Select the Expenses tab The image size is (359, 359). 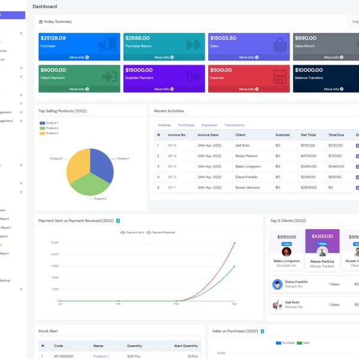coord(209,125)
